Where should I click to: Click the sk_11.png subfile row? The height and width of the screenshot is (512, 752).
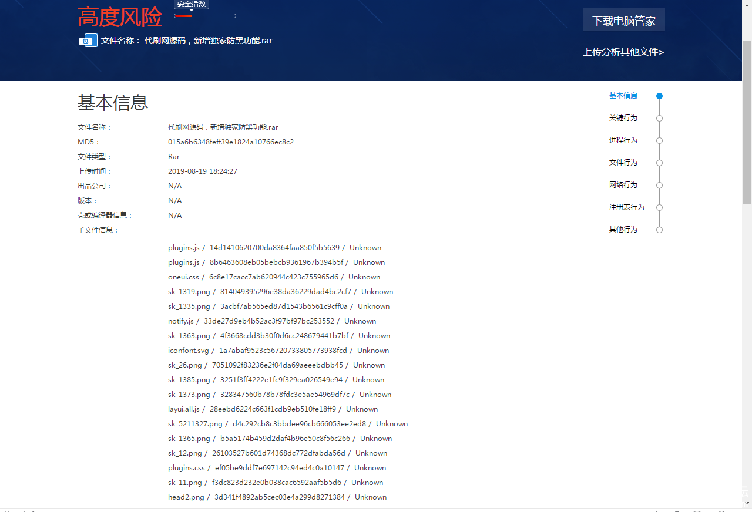tap(276, 483)
